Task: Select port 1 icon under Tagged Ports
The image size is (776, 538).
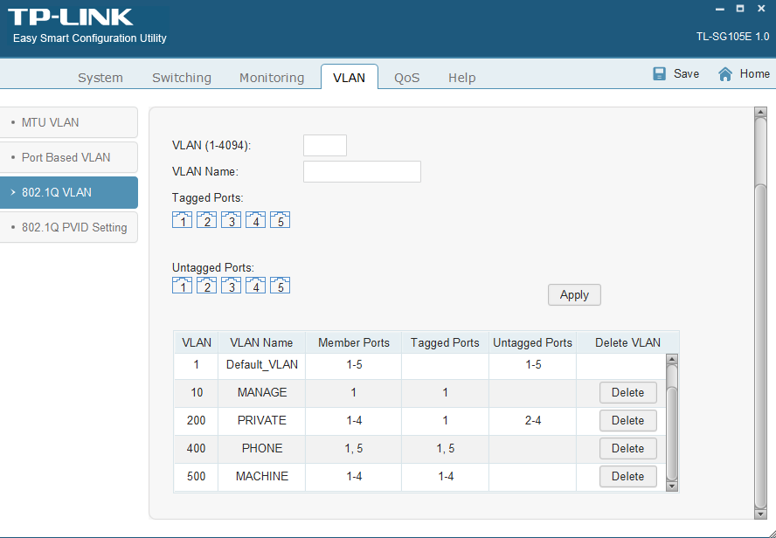Action: (182, 220)
